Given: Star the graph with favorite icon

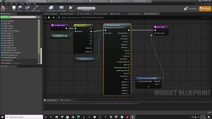Looking at the screenshot, I should (x=45, y=18).
